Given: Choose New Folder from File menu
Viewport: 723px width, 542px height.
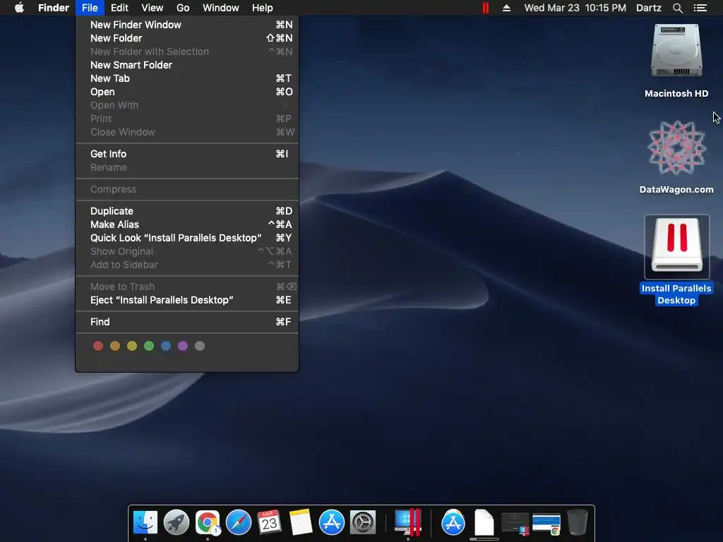Looking at the screenshot, I should [186, 38].
